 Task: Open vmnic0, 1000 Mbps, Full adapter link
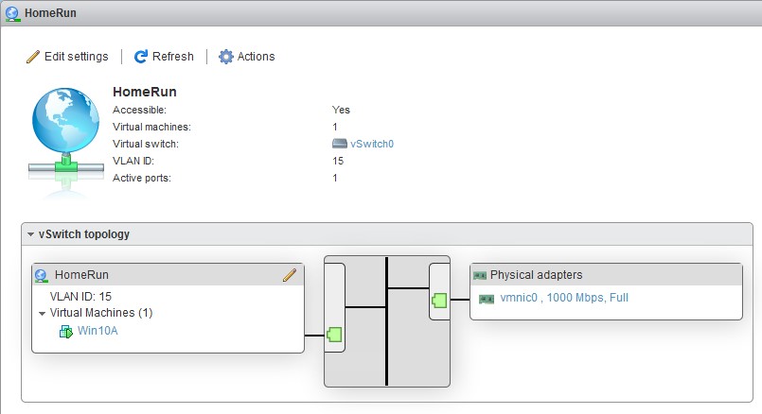pos(564,298)
